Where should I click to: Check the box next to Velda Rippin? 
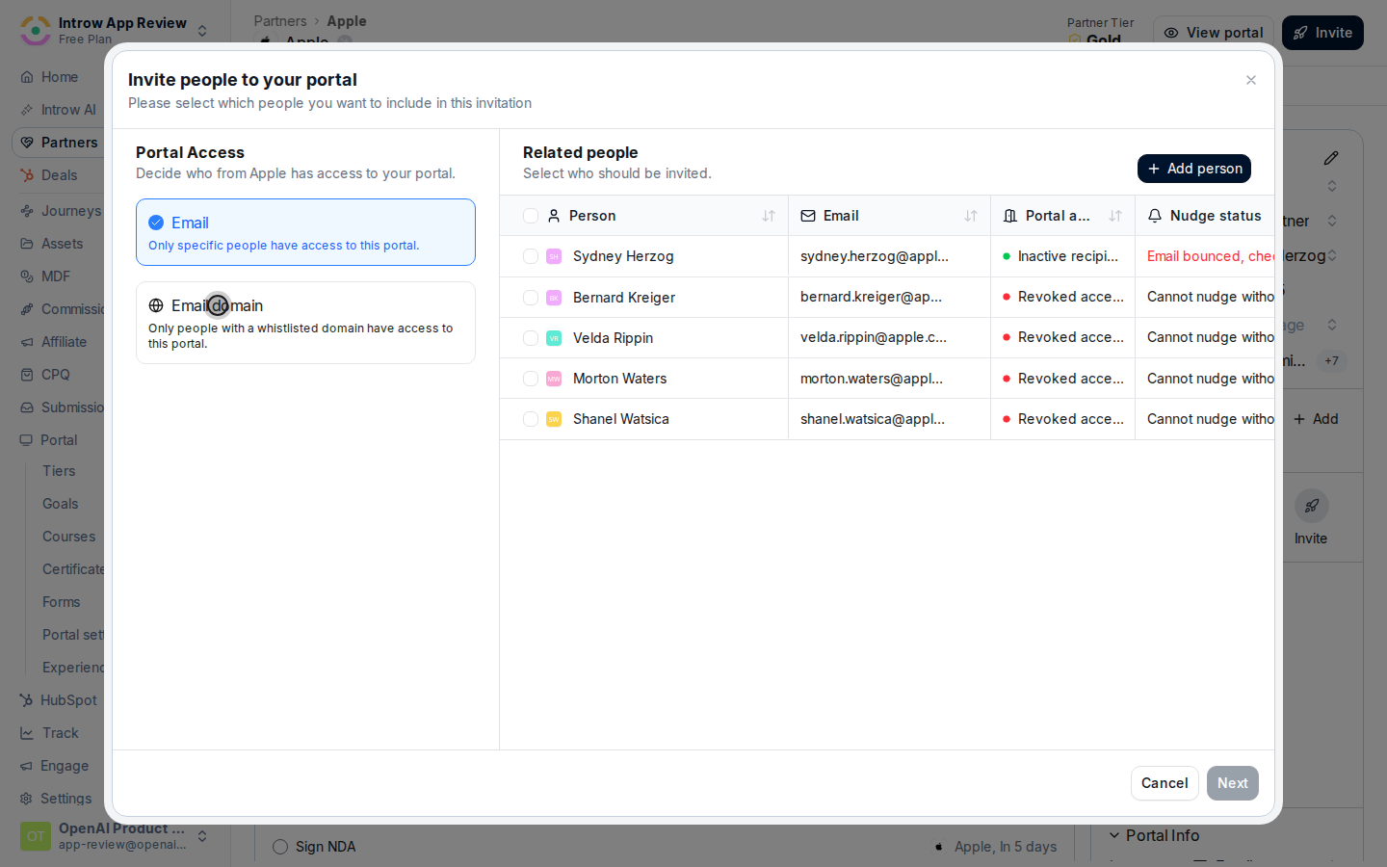pos(531,338)
